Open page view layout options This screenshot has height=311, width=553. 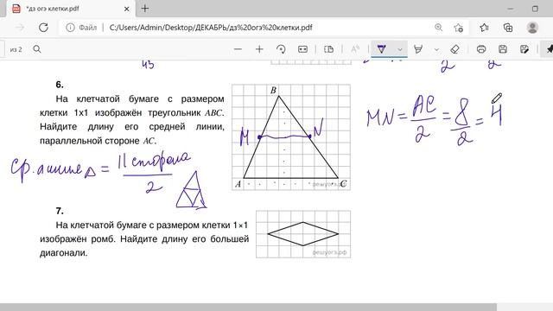pyautogui.click(x=328, y=49)
